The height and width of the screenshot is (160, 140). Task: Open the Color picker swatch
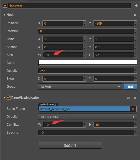(88, 63)
